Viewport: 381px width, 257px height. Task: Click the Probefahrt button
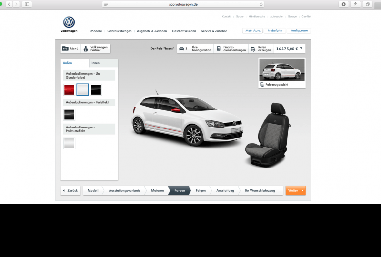pos(275,30)
